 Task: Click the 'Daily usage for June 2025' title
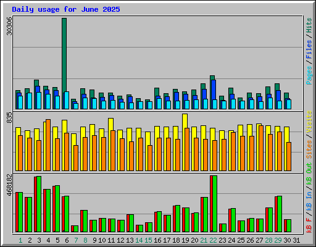click(66, 9)
